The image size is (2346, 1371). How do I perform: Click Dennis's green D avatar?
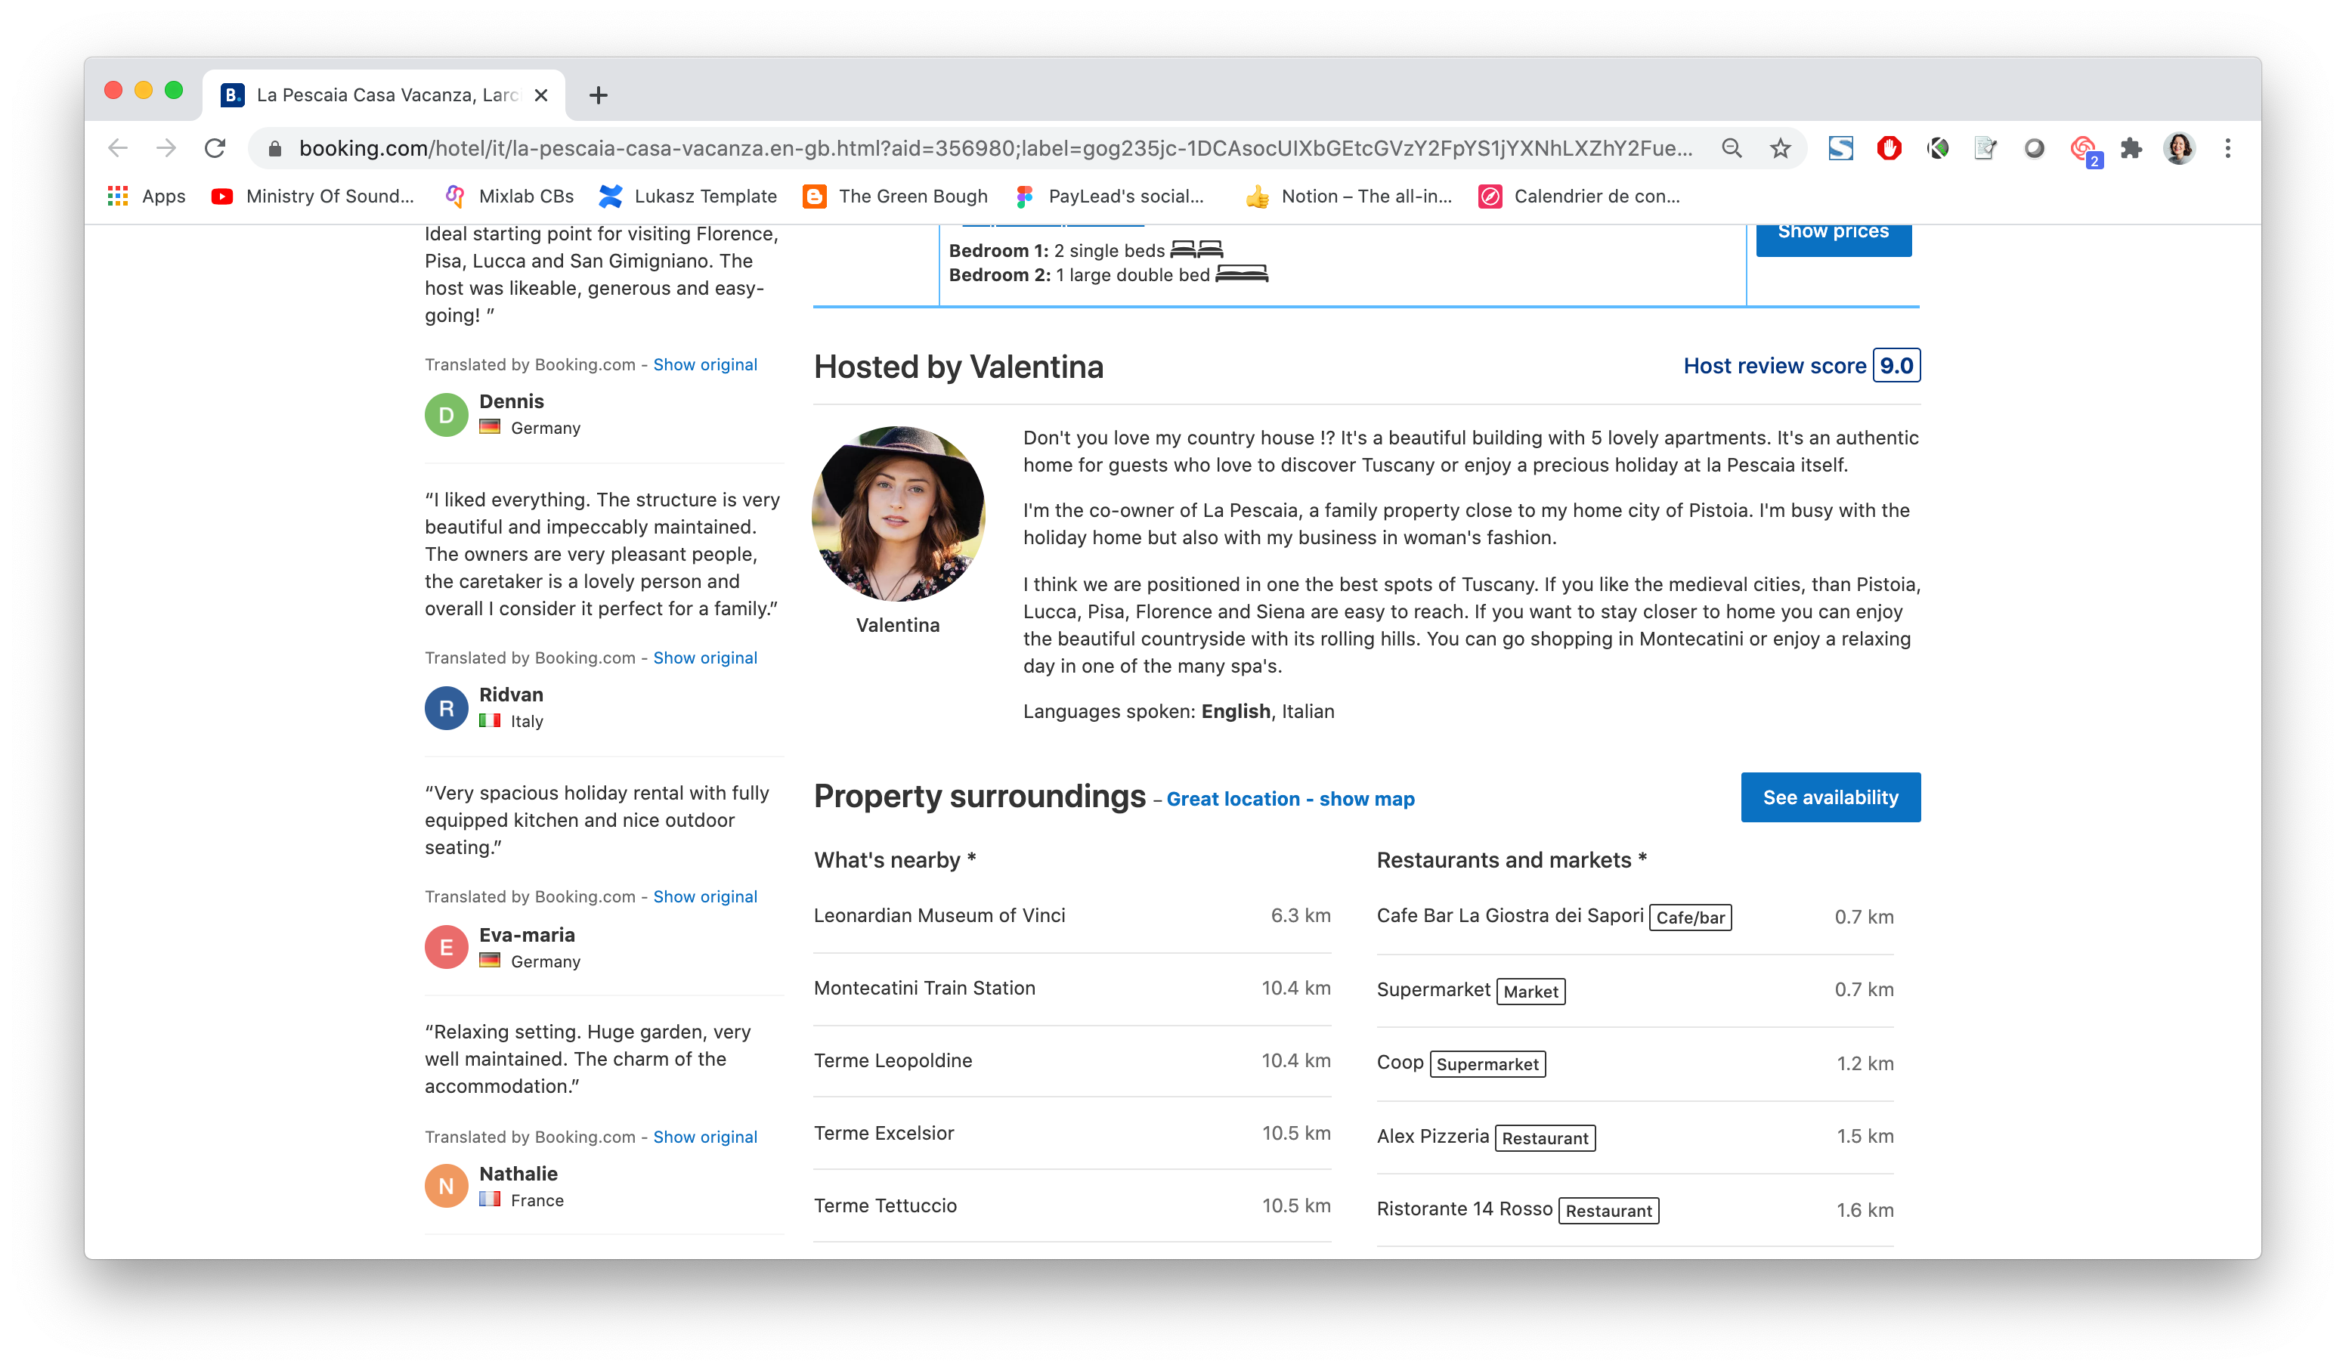pyautogui.click(x=446, y=415)
